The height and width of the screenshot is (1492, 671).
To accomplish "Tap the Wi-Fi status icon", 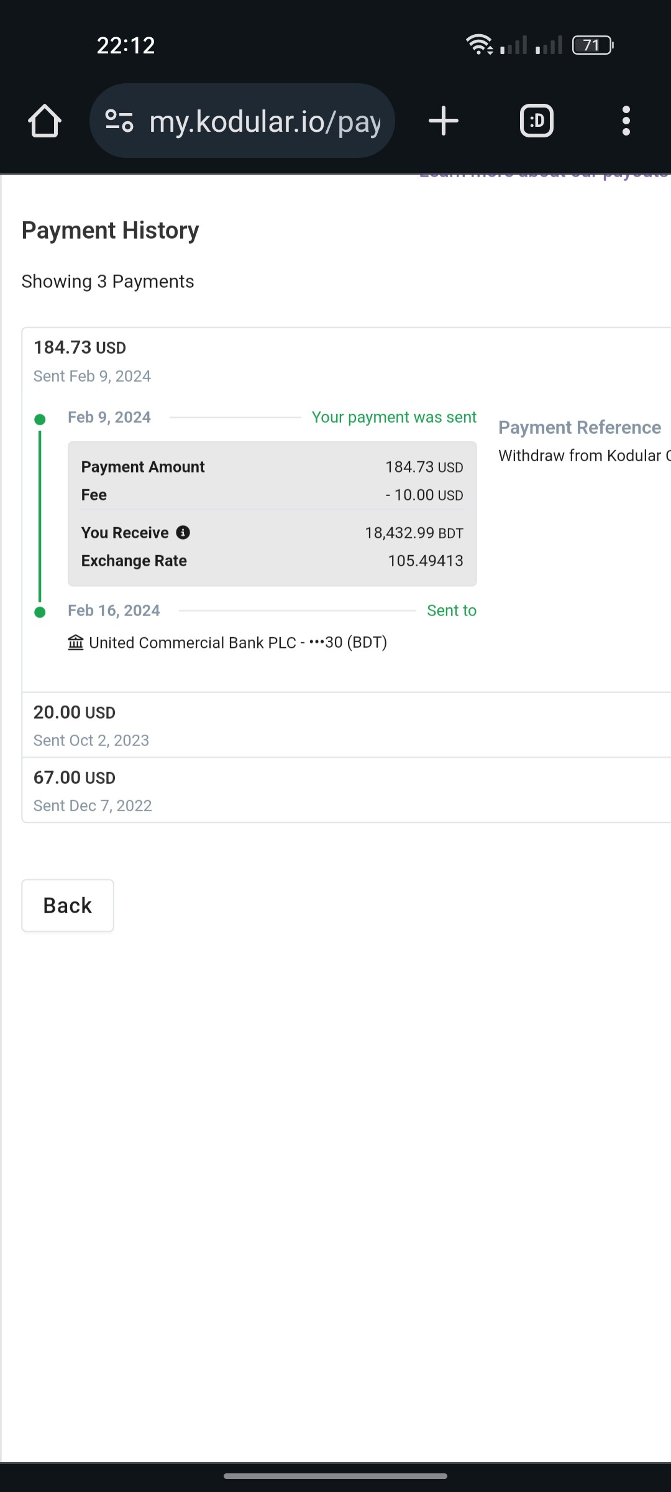I will click(x=480, y=44).
